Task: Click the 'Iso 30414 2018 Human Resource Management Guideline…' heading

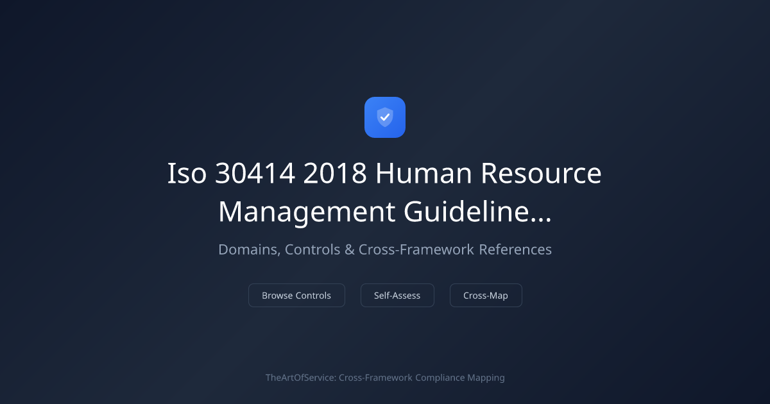Action: pyautogui.click(x=385, y=192)
